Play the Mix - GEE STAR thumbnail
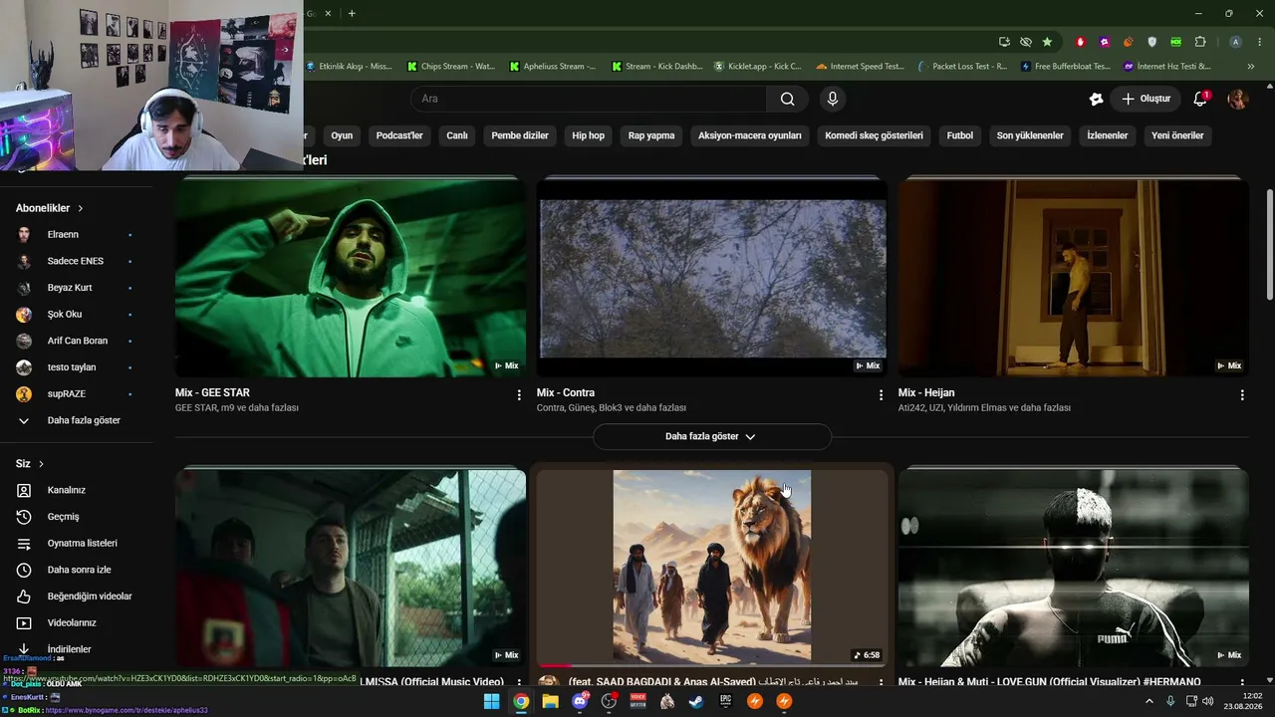Screen dimensions: 1275x717 (351, 278)
